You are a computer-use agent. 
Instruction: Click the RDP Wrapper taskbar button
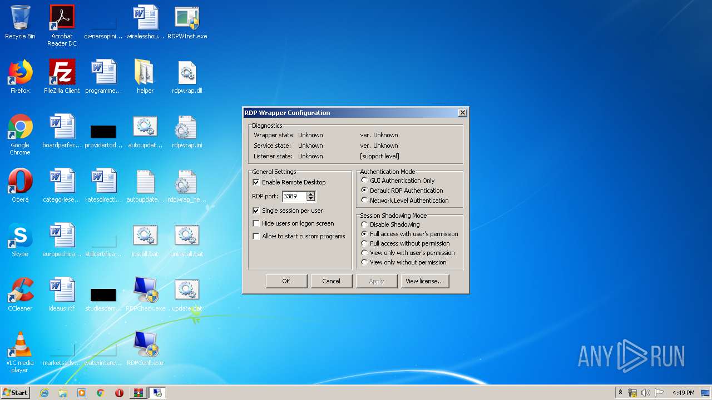pos(157,393)
